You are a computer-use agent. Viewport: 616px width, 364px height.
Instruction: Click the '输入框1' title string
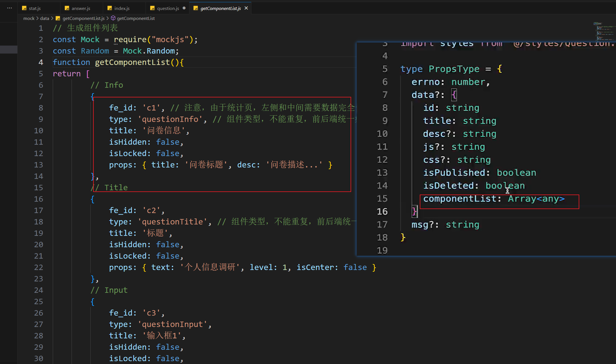(161, 336)
